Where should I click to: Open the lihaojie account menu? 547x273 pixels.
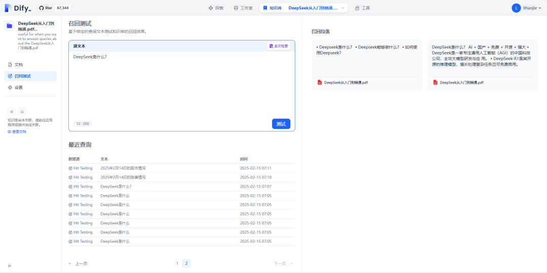click(x=527, y=8)
